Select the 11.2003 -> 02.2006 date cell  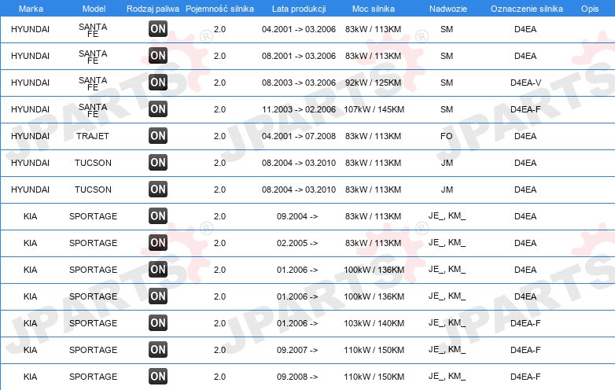[299, 109]
